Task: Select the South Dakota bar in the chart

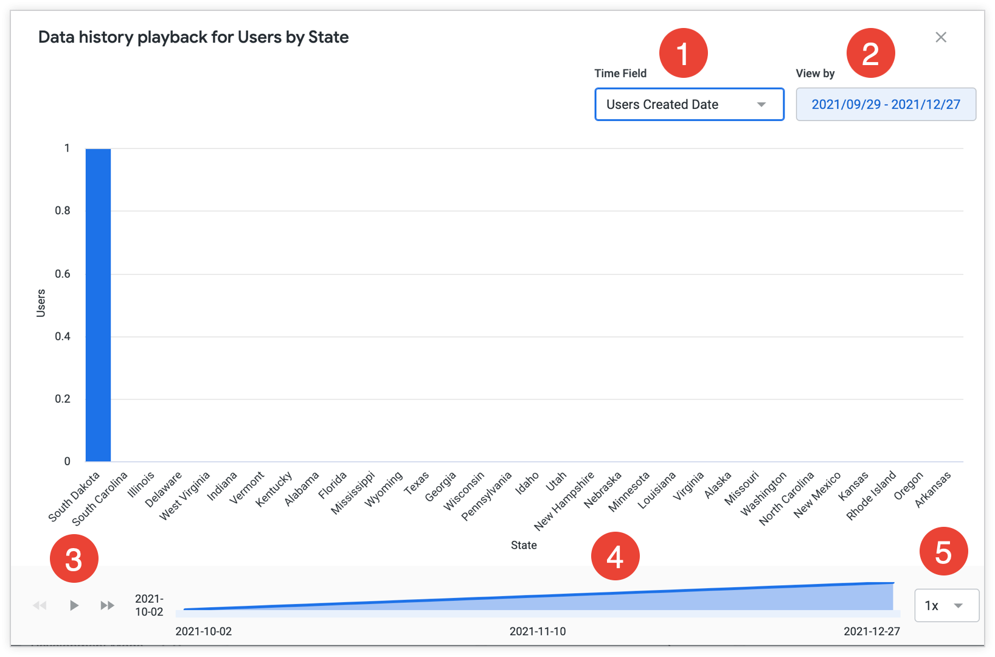Action: click(97, 304)
